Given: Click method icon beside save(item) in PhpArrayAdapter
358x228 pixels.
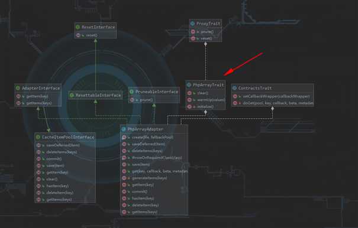Looking at the screenshot, I should coord(124,164).
